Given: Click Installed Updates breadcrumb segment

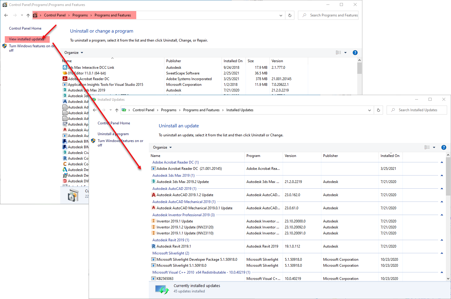Looking at the screenshot, I should [240, 110].
